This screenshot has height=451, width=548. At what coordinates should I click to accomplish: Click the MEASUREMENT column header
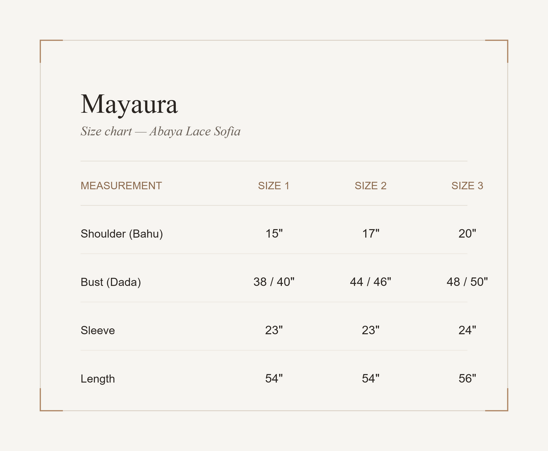click(121, 186)
